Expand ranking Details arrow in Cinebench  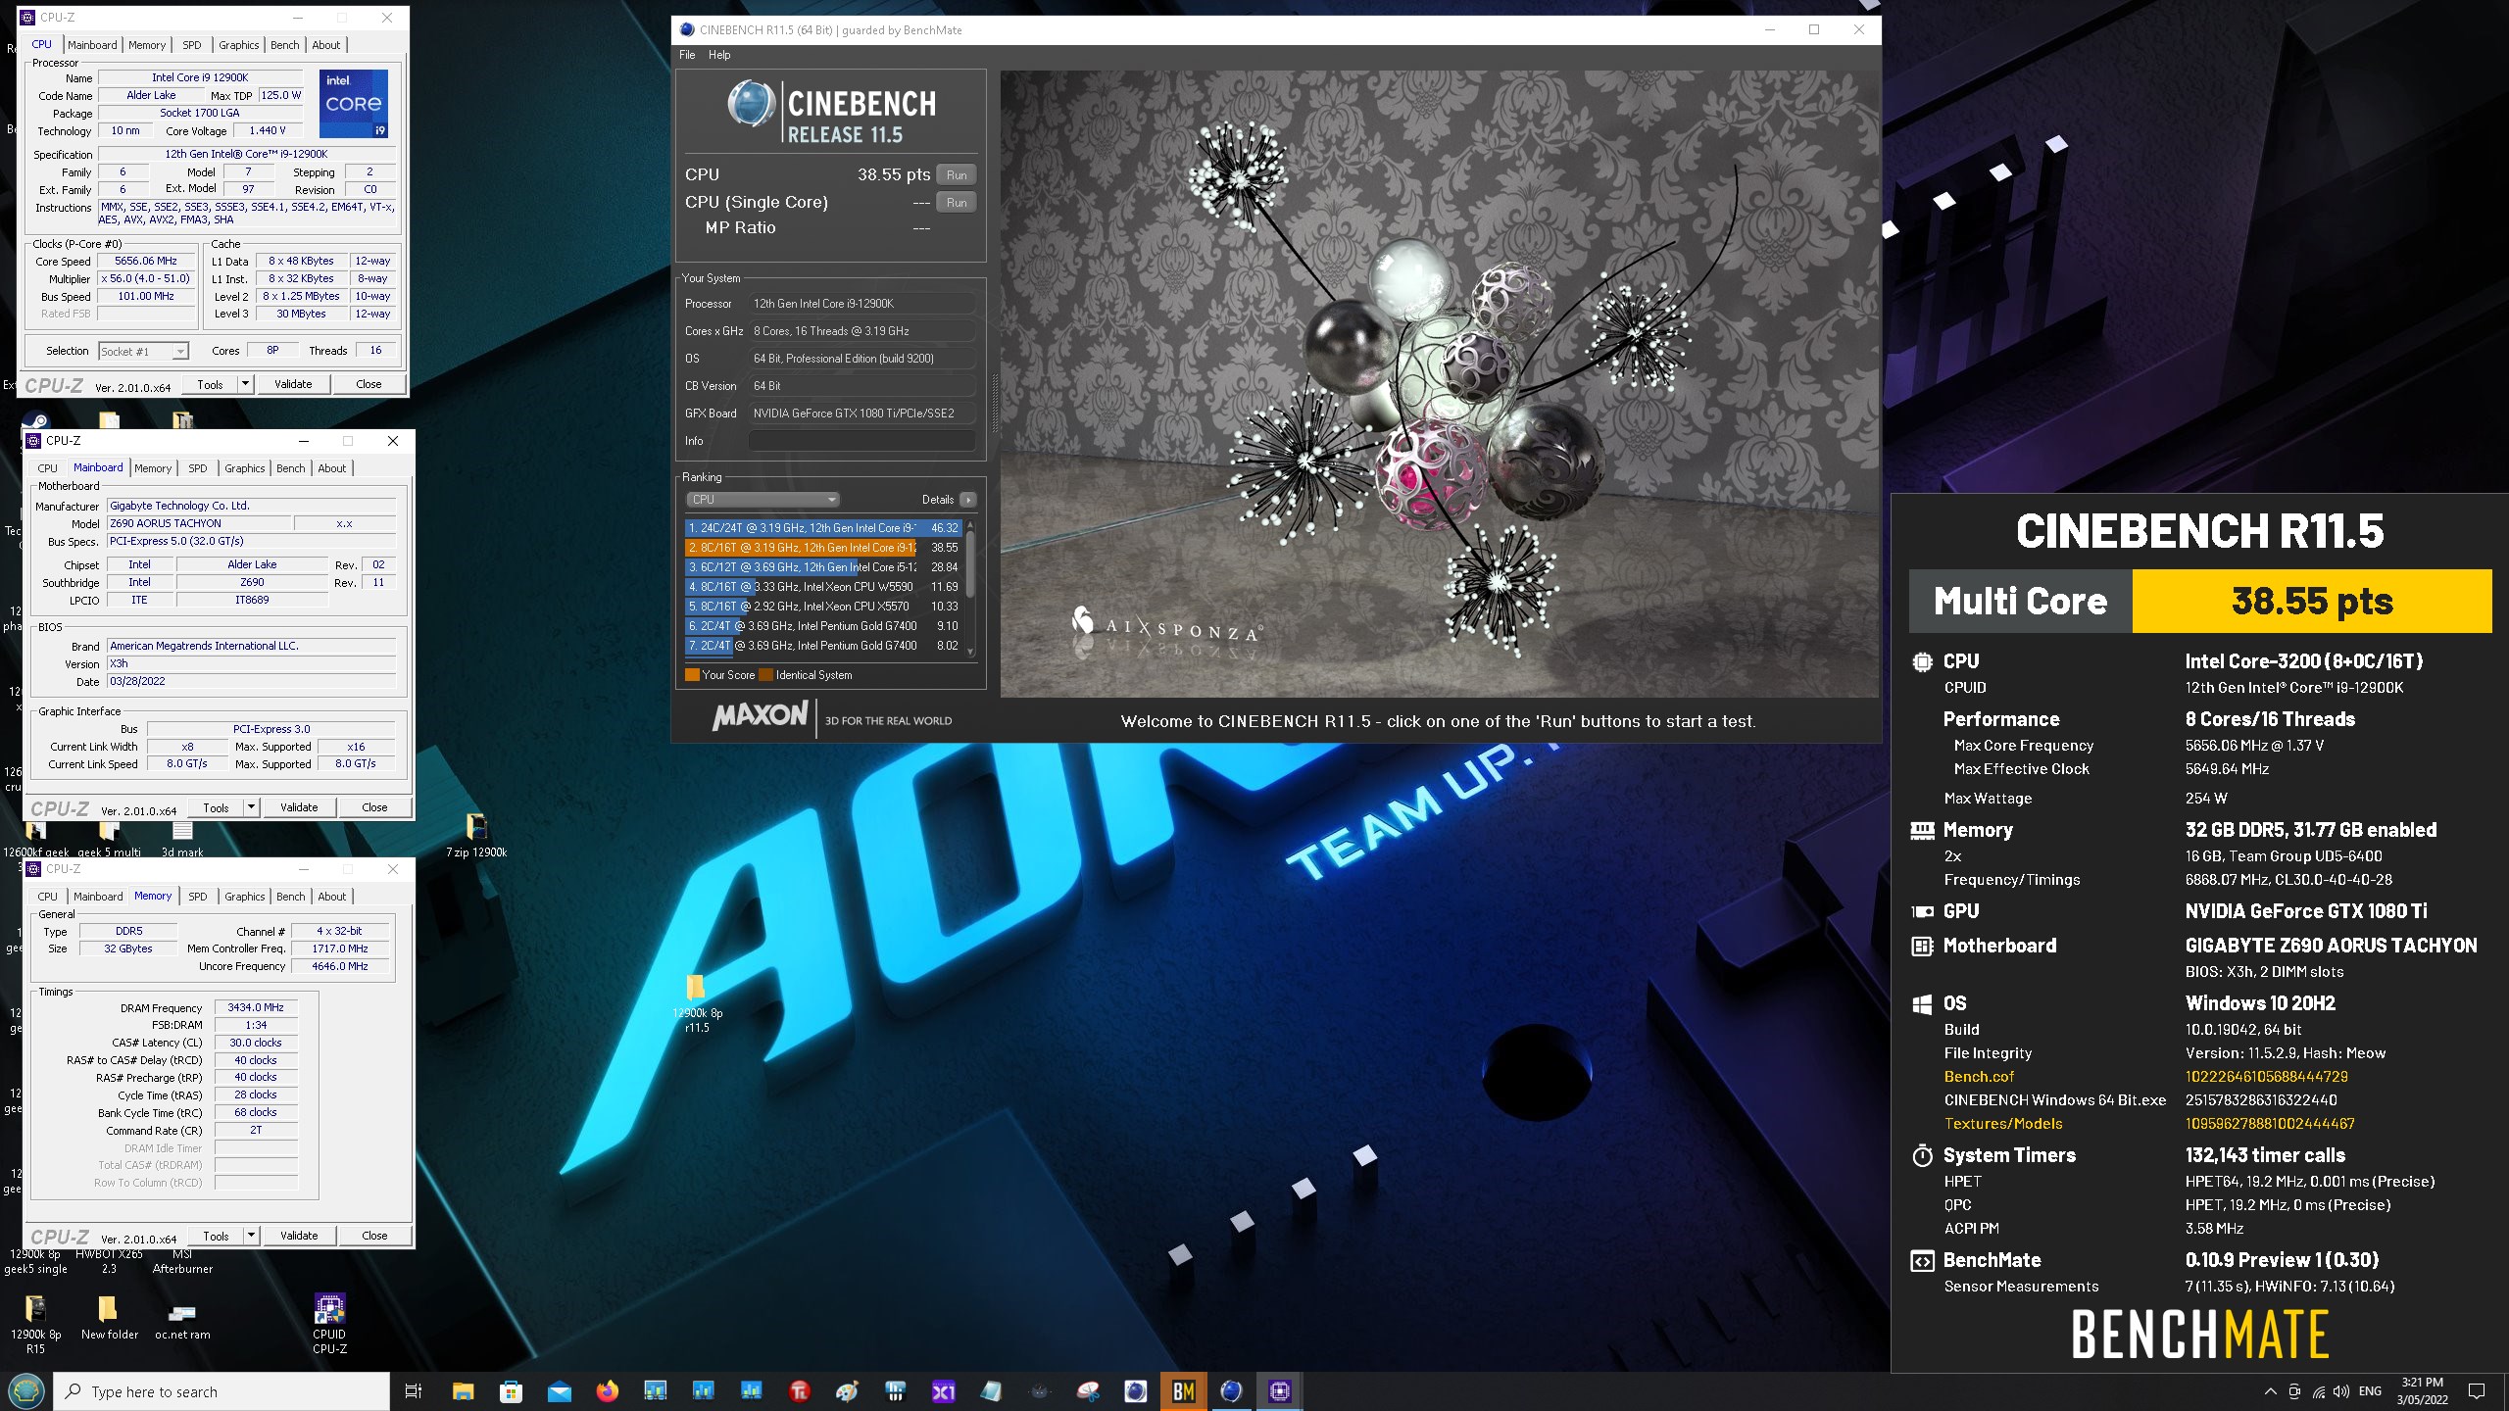tap(967, 500)
